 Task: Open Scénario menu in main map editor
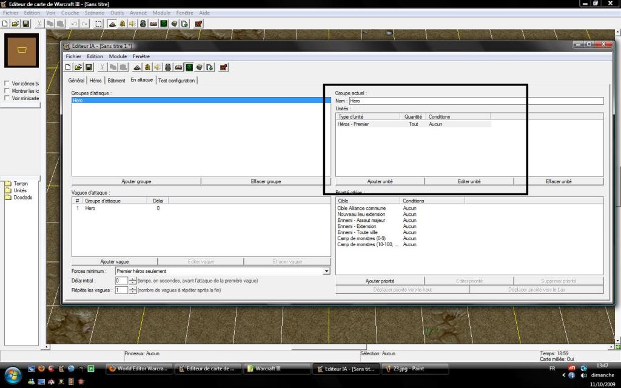95,13
